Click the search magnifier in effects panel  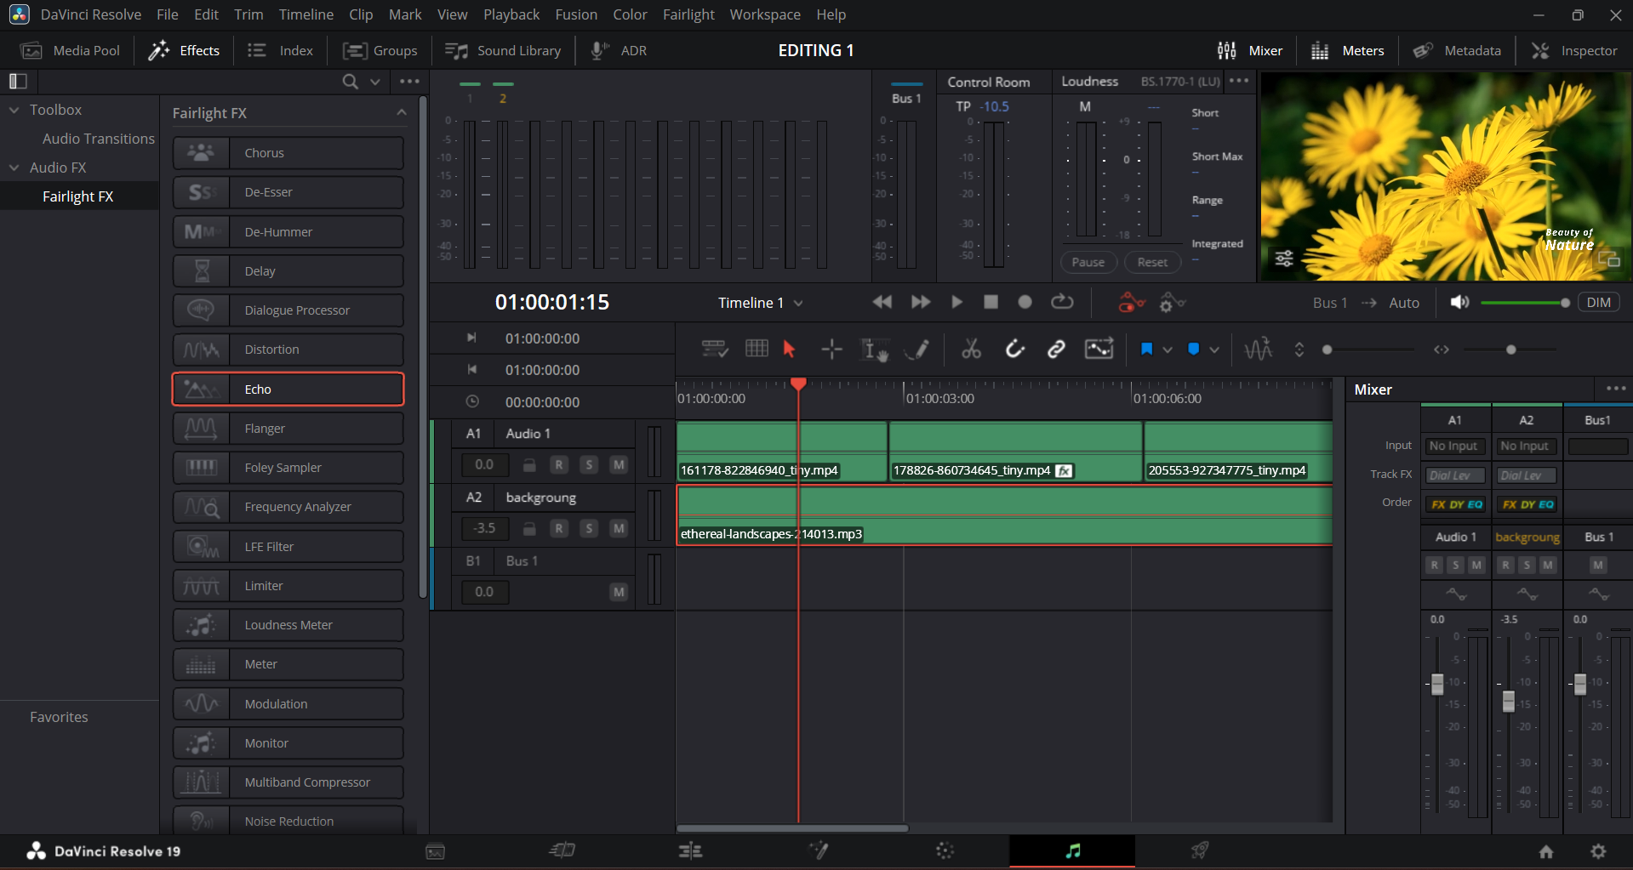click(x=350, y=82)
